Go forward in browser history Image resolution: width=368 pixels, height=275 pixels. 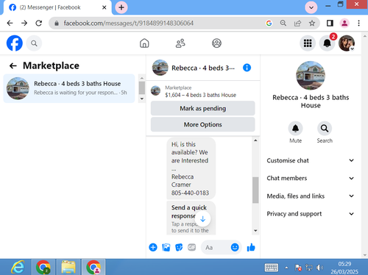[x=24, y=24]
